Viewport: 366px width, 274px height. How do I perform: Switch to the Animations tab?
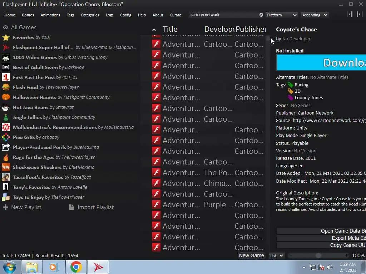[x=50, y=15]
